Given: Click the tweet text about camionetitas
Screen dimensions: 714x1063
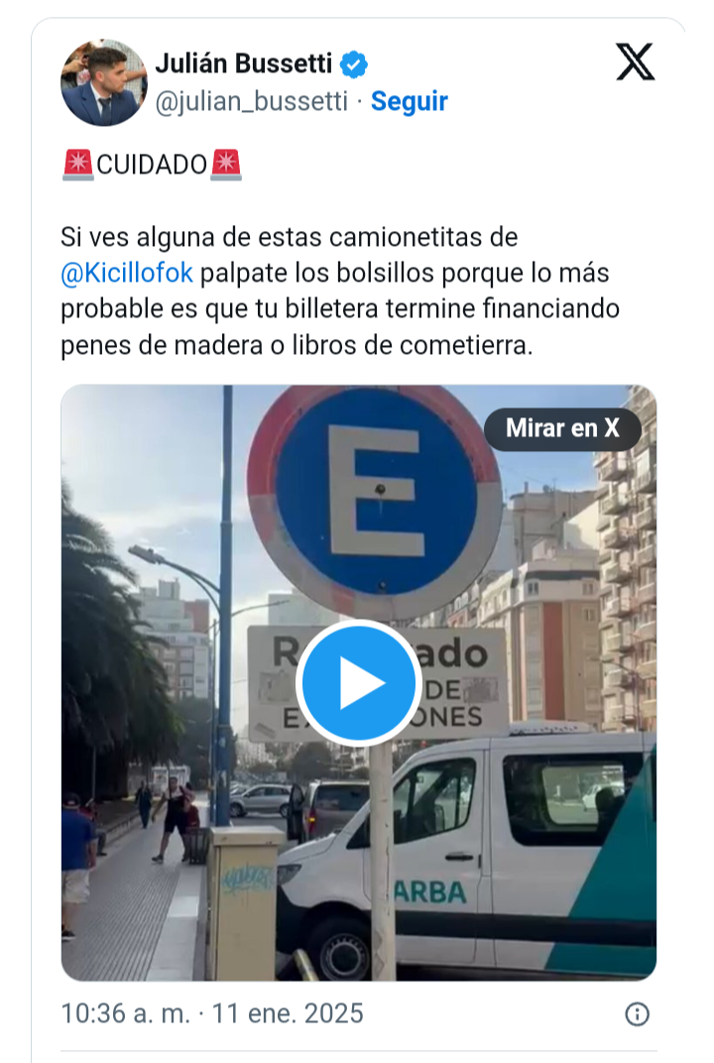Looking at the screenshot, I should 340,292.
